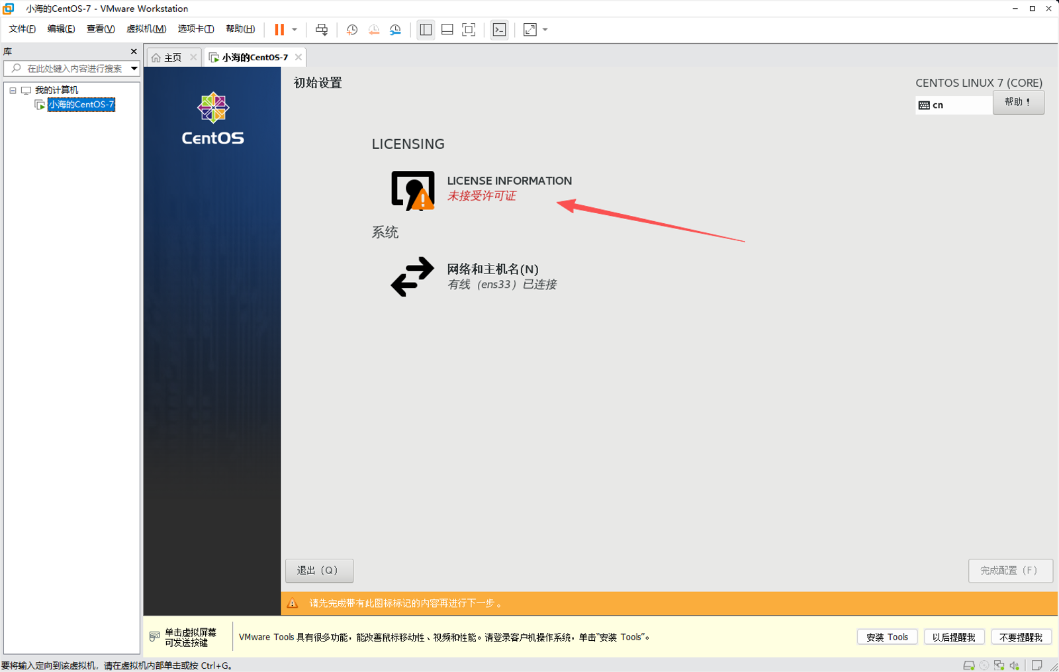Click the network adapter status bar icon

tap(999, 665)
